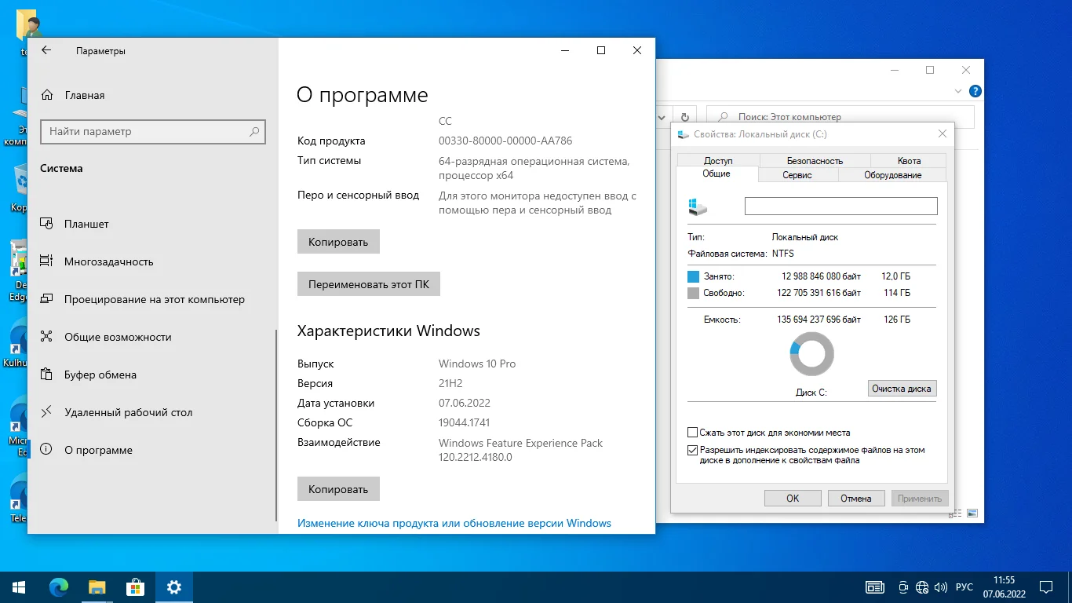Expand the Explorer ribbon chevron
1072x603 pixels.
pos(957,91)
